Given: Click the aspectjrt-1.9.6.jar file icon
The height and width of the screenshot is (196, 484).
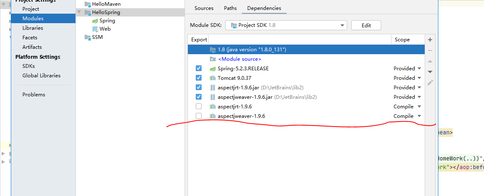Looking at the screenshot, I should (x=212, y=88).
